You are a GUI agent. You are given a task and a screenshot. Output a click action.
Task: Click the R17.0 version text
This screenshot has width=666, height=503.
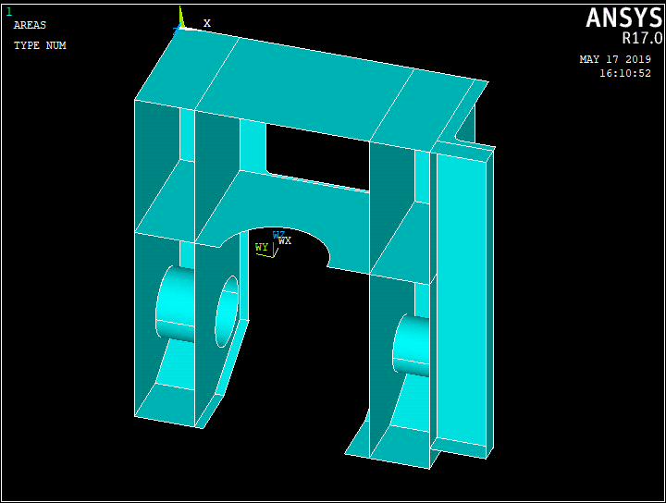tap(641, 39)
